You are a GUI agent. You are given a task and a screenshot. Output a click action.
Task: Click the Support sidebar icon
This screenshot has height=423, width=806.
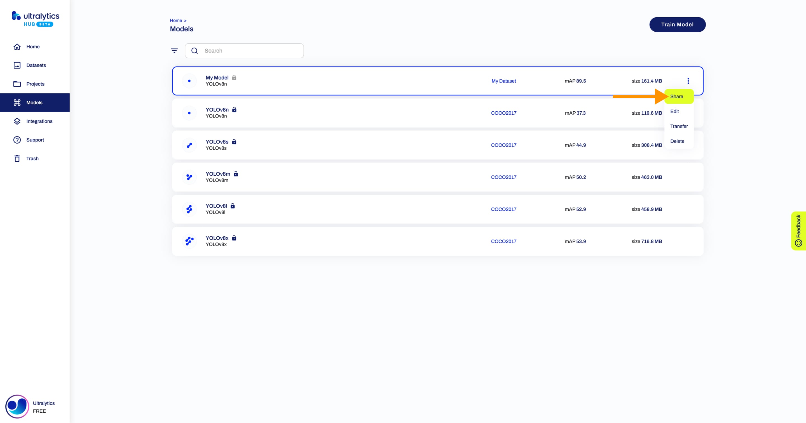[17, 140]
